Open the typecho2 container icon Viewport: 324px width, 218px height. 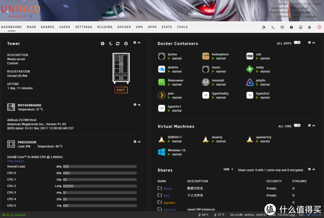pos(250,95)
